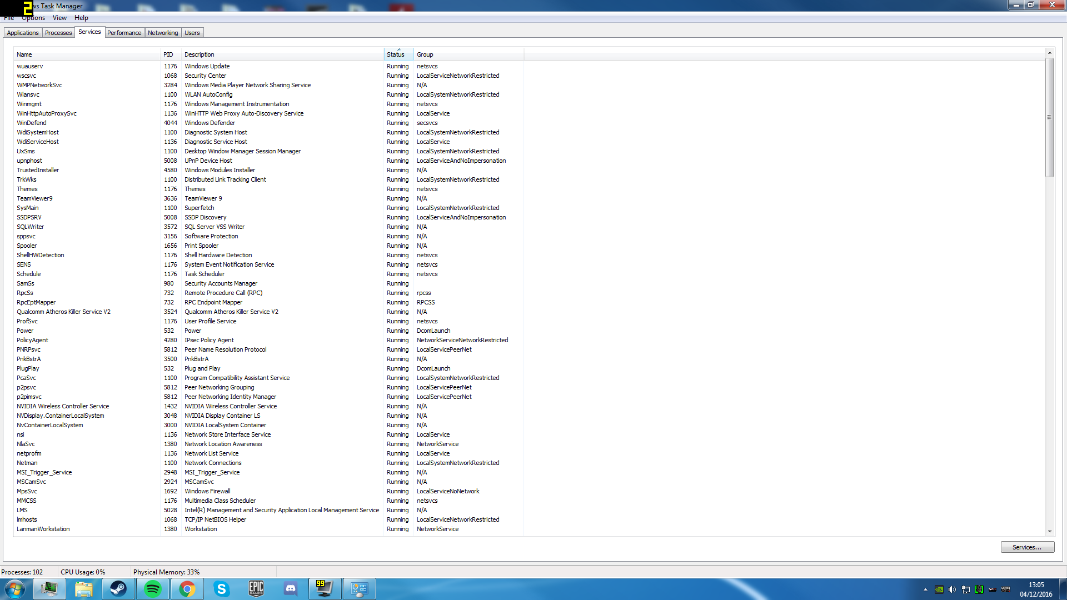This screenshot has width=1067, height=600.
Task: Sort services by the Description column
Action: pyautogui.click(x=282, y=54)
